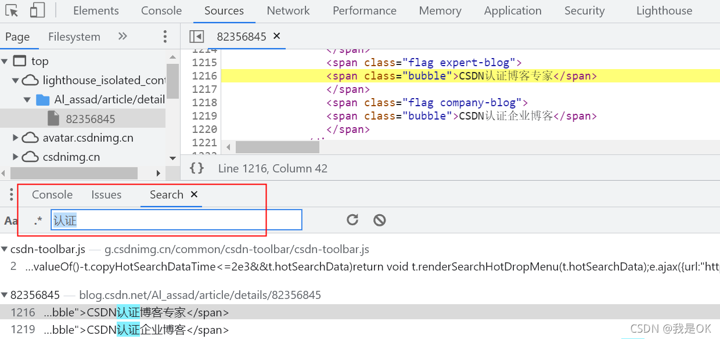Close the drawer Search tab
The height and width of the screenshot is (339, 720).
(195, 194)
